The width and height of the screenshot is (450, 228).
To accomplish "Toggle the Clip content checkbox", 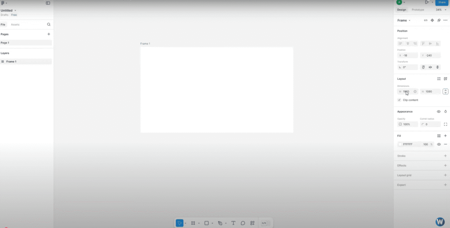I will [399, 100].
